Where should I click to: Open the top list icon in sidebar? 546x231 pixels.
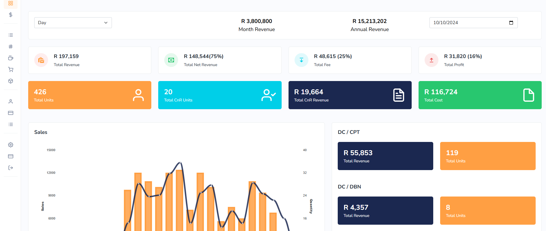coord(11,35)
